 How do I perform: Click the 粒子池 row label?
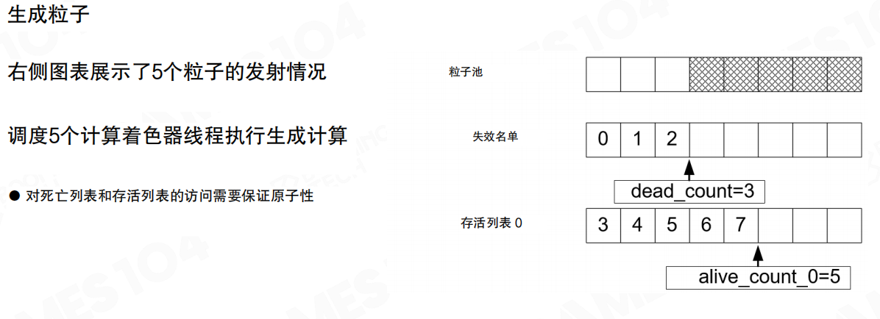click(466, 72)
